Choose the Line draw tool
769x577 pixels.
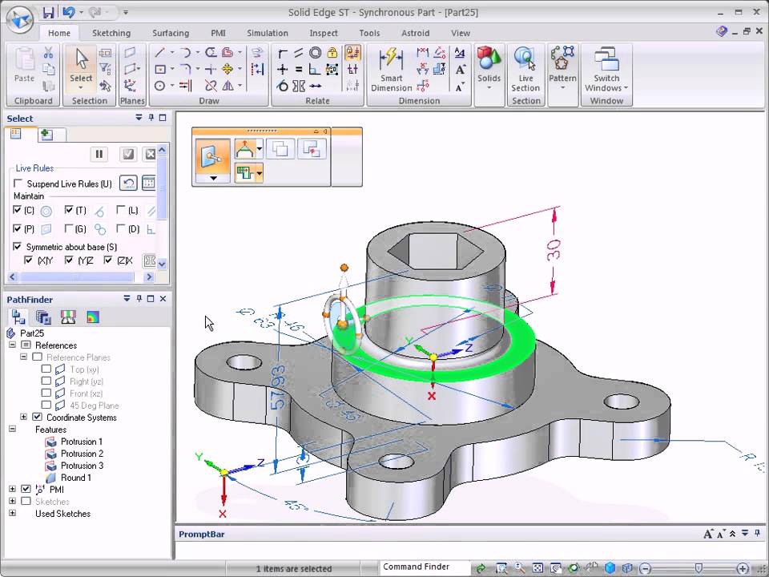159,52
